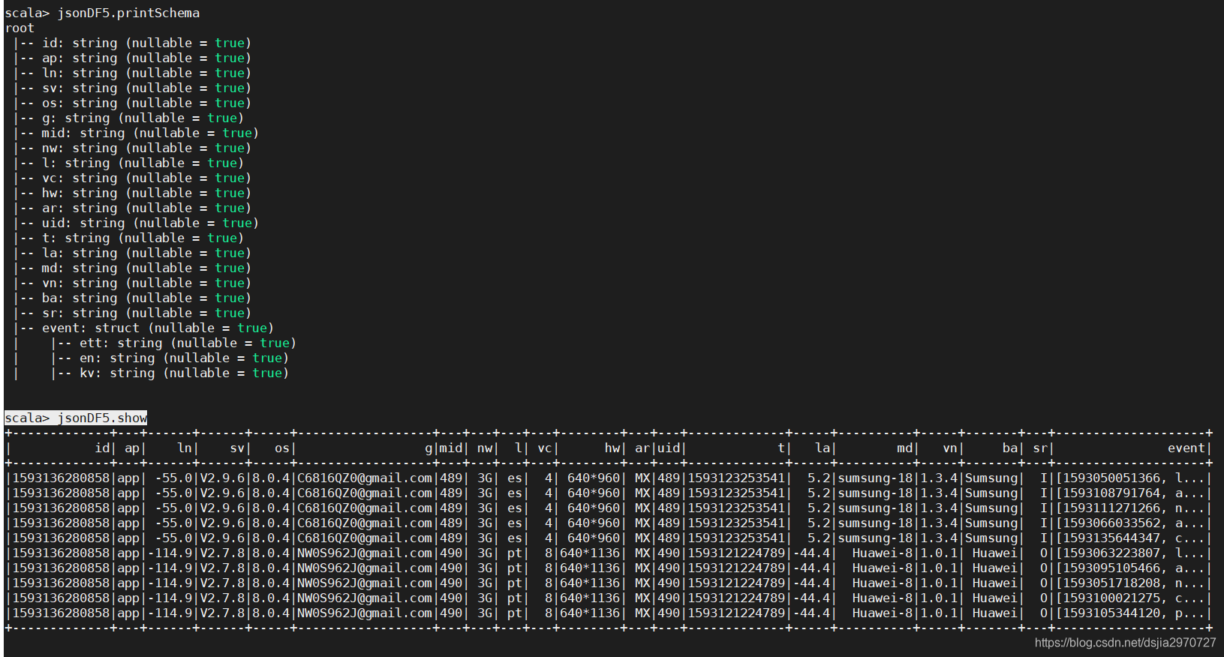Select the 't: string' schema line

pos(128,238)
